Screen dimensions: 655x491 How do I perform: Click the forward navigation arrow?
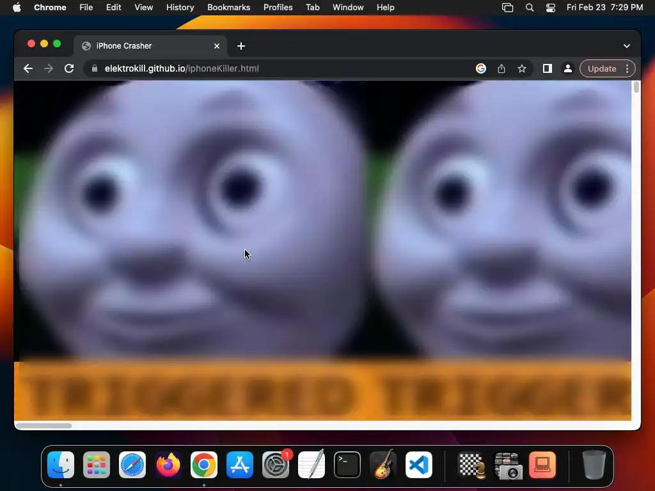click(49, 68)
